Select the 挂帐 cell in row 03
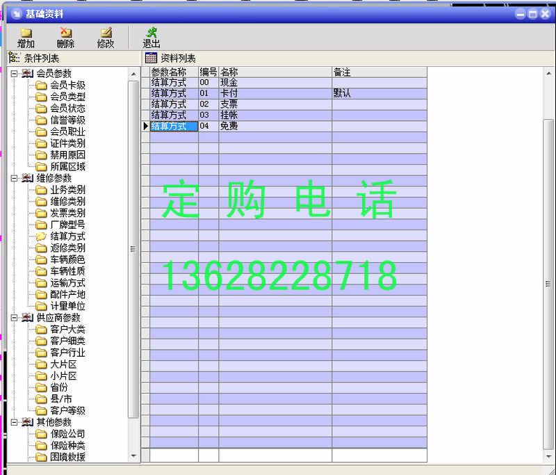The height and width of the screenshot is (475, 556). 275,115
